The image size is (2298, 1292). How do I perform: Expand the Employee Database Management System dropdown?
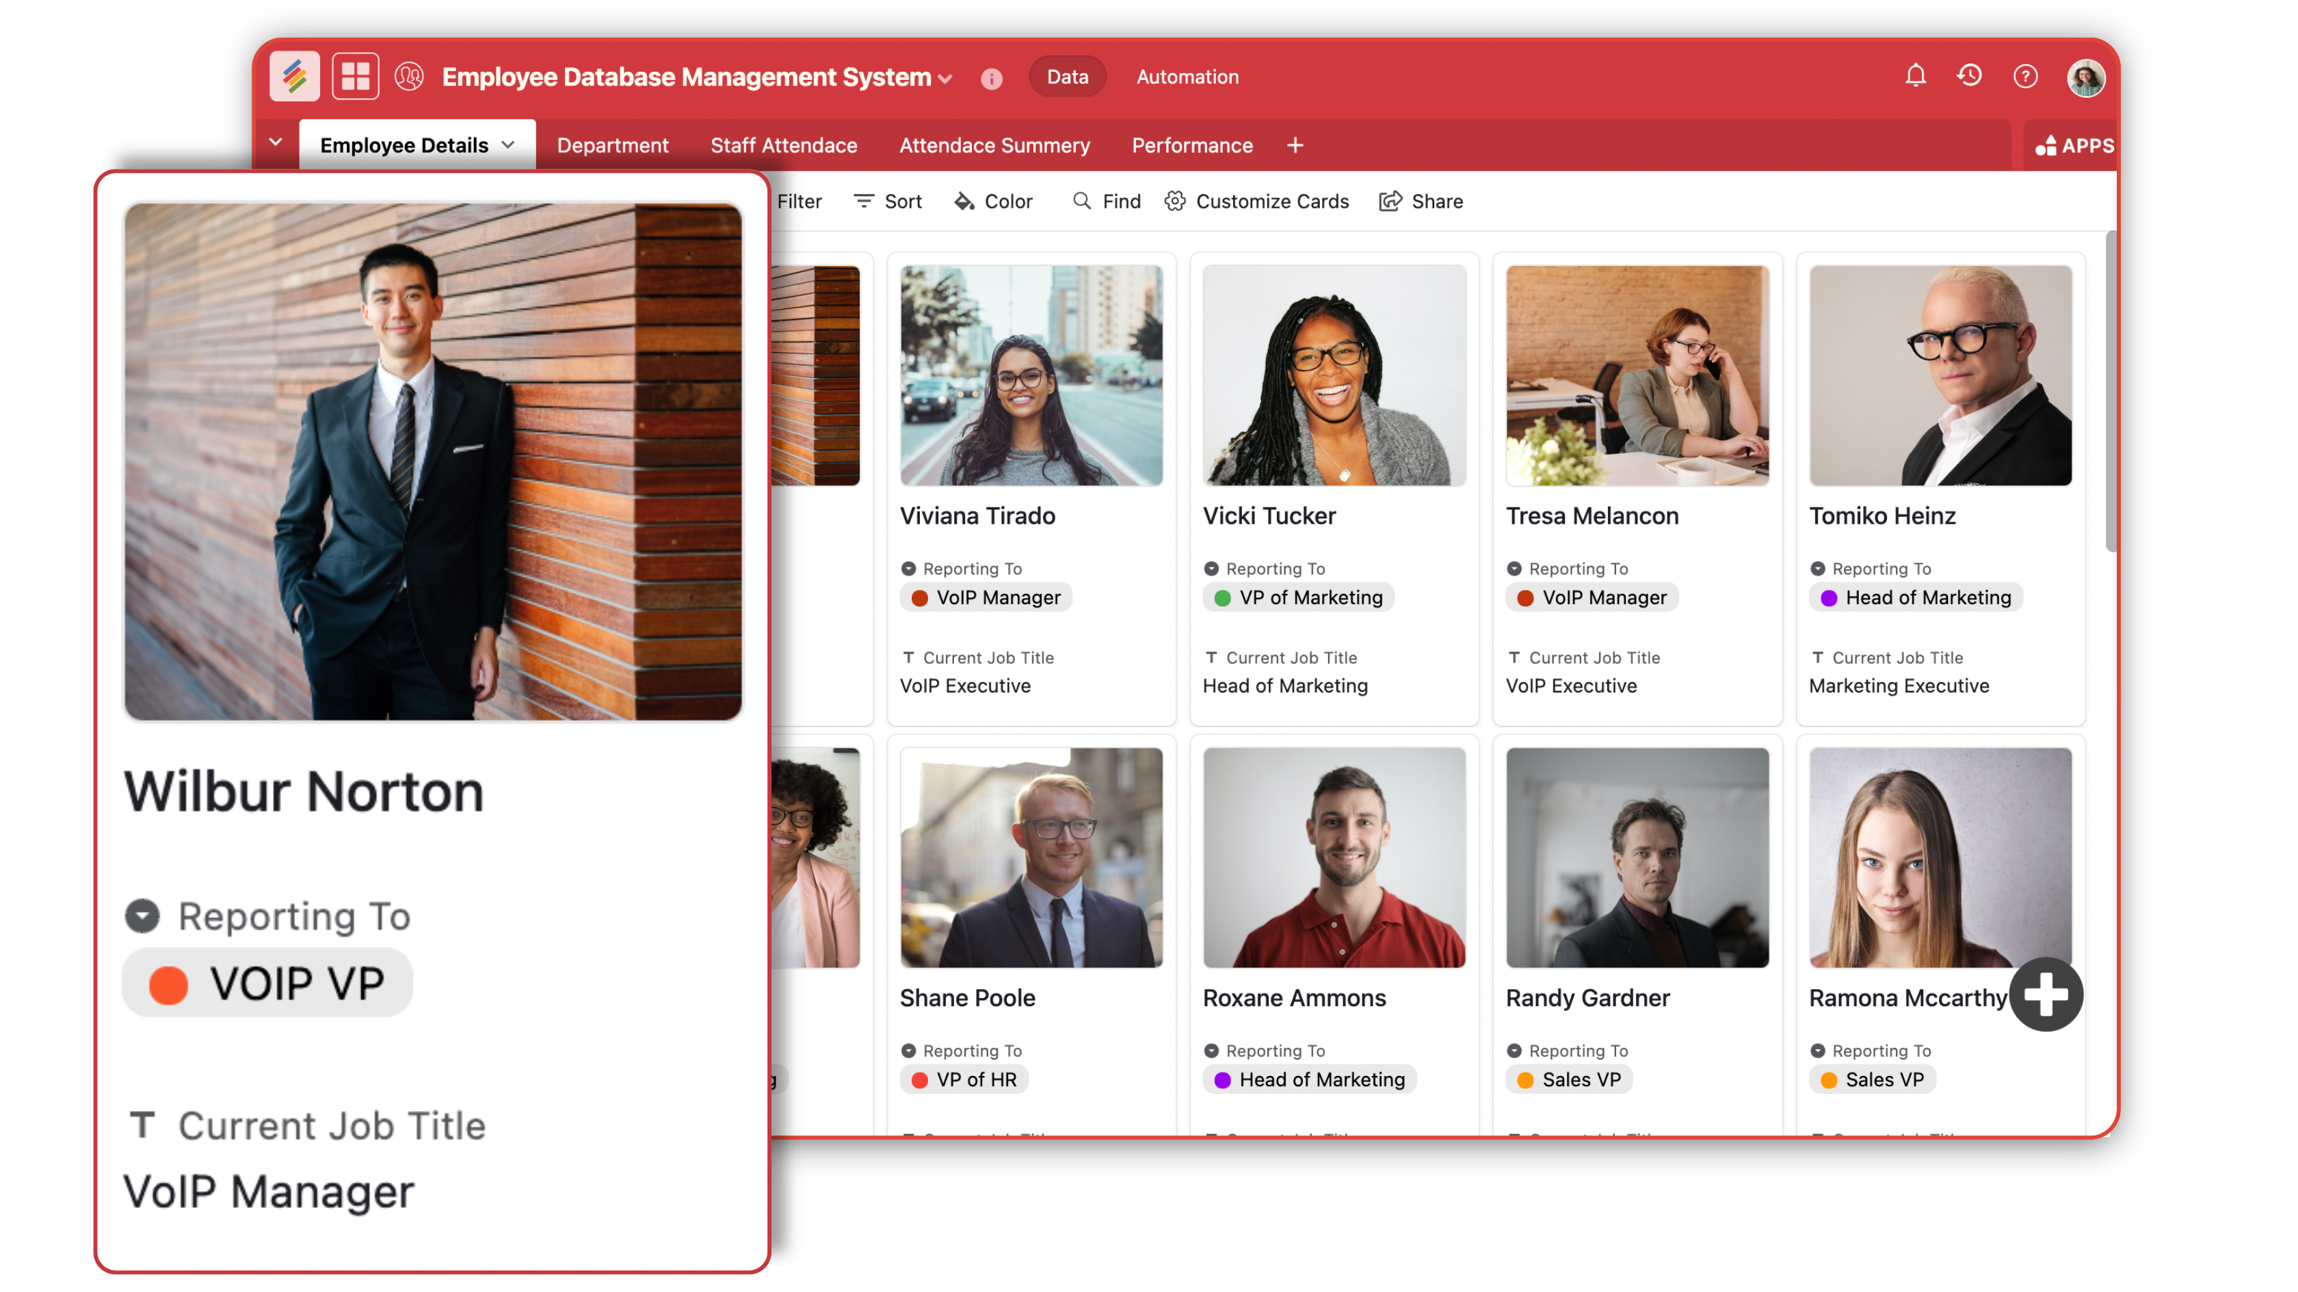click(x=946, y=79)
